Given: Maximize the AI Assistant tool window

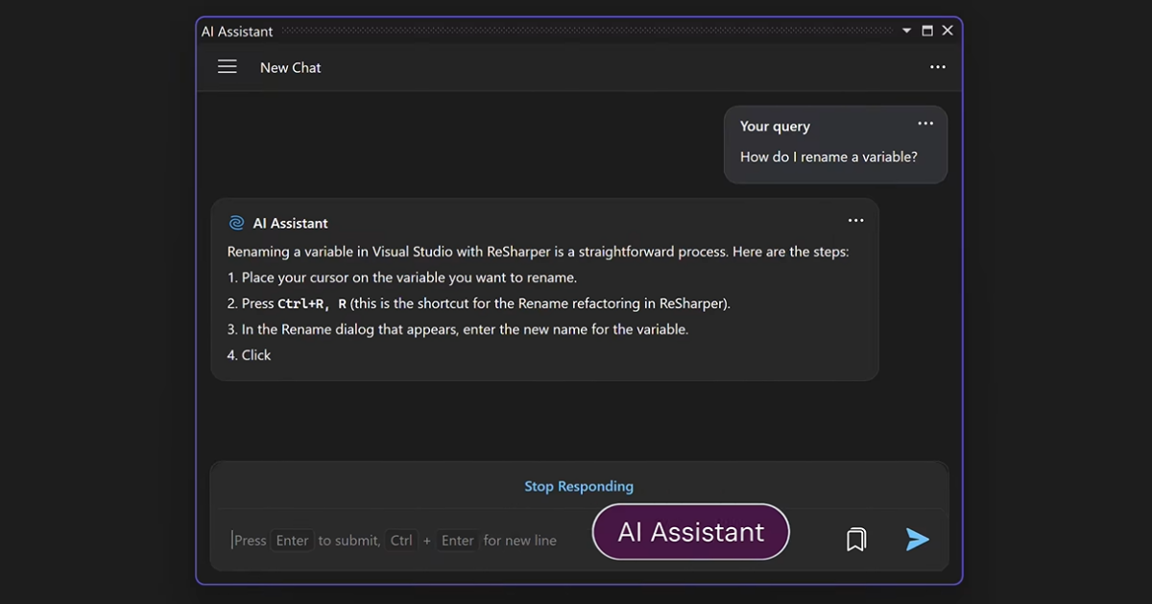Looking at the screenshot, I should (x=927, y=31).
